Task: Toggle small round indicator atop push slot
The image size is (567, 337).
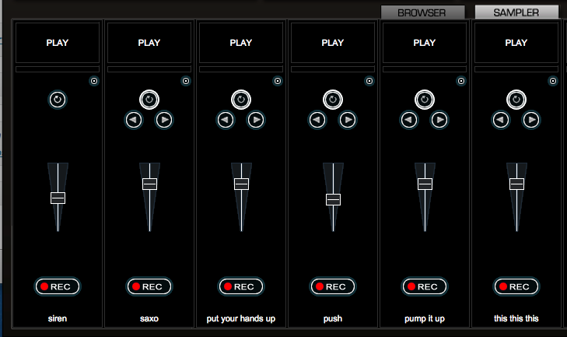Action: pyautogui.click(x=369, y=80)
